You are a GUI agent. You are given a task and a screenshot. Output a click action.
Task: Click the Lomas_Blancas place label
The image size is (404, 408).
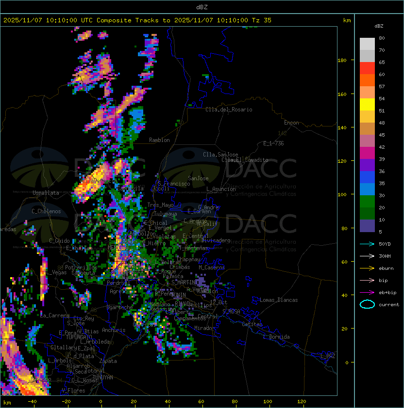[279, 300]
